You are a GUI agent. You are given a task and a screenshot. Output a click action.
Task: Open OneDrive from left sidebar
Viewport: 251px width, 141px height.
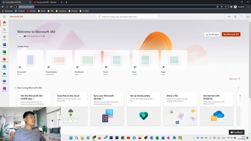[4, 75]
